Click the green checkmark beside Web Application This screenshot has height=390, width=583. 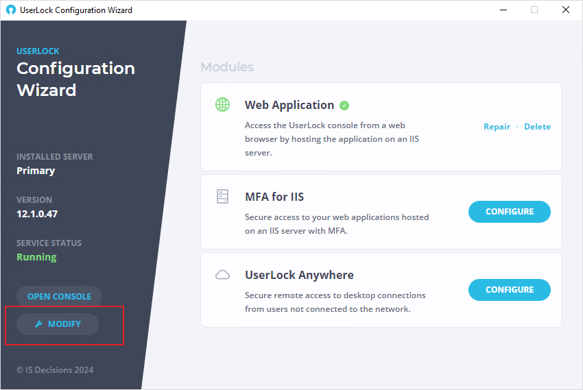[344, 106]
